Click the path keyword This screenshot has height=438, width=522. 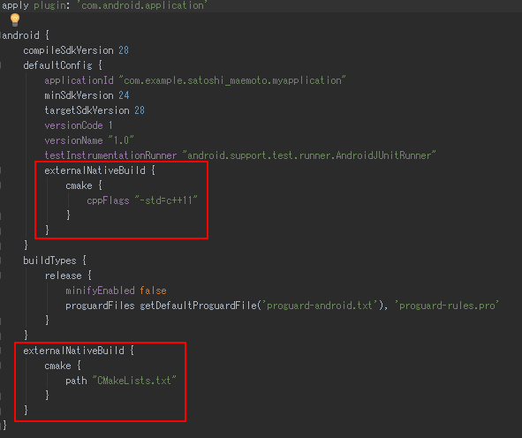(x=76, y=381)
